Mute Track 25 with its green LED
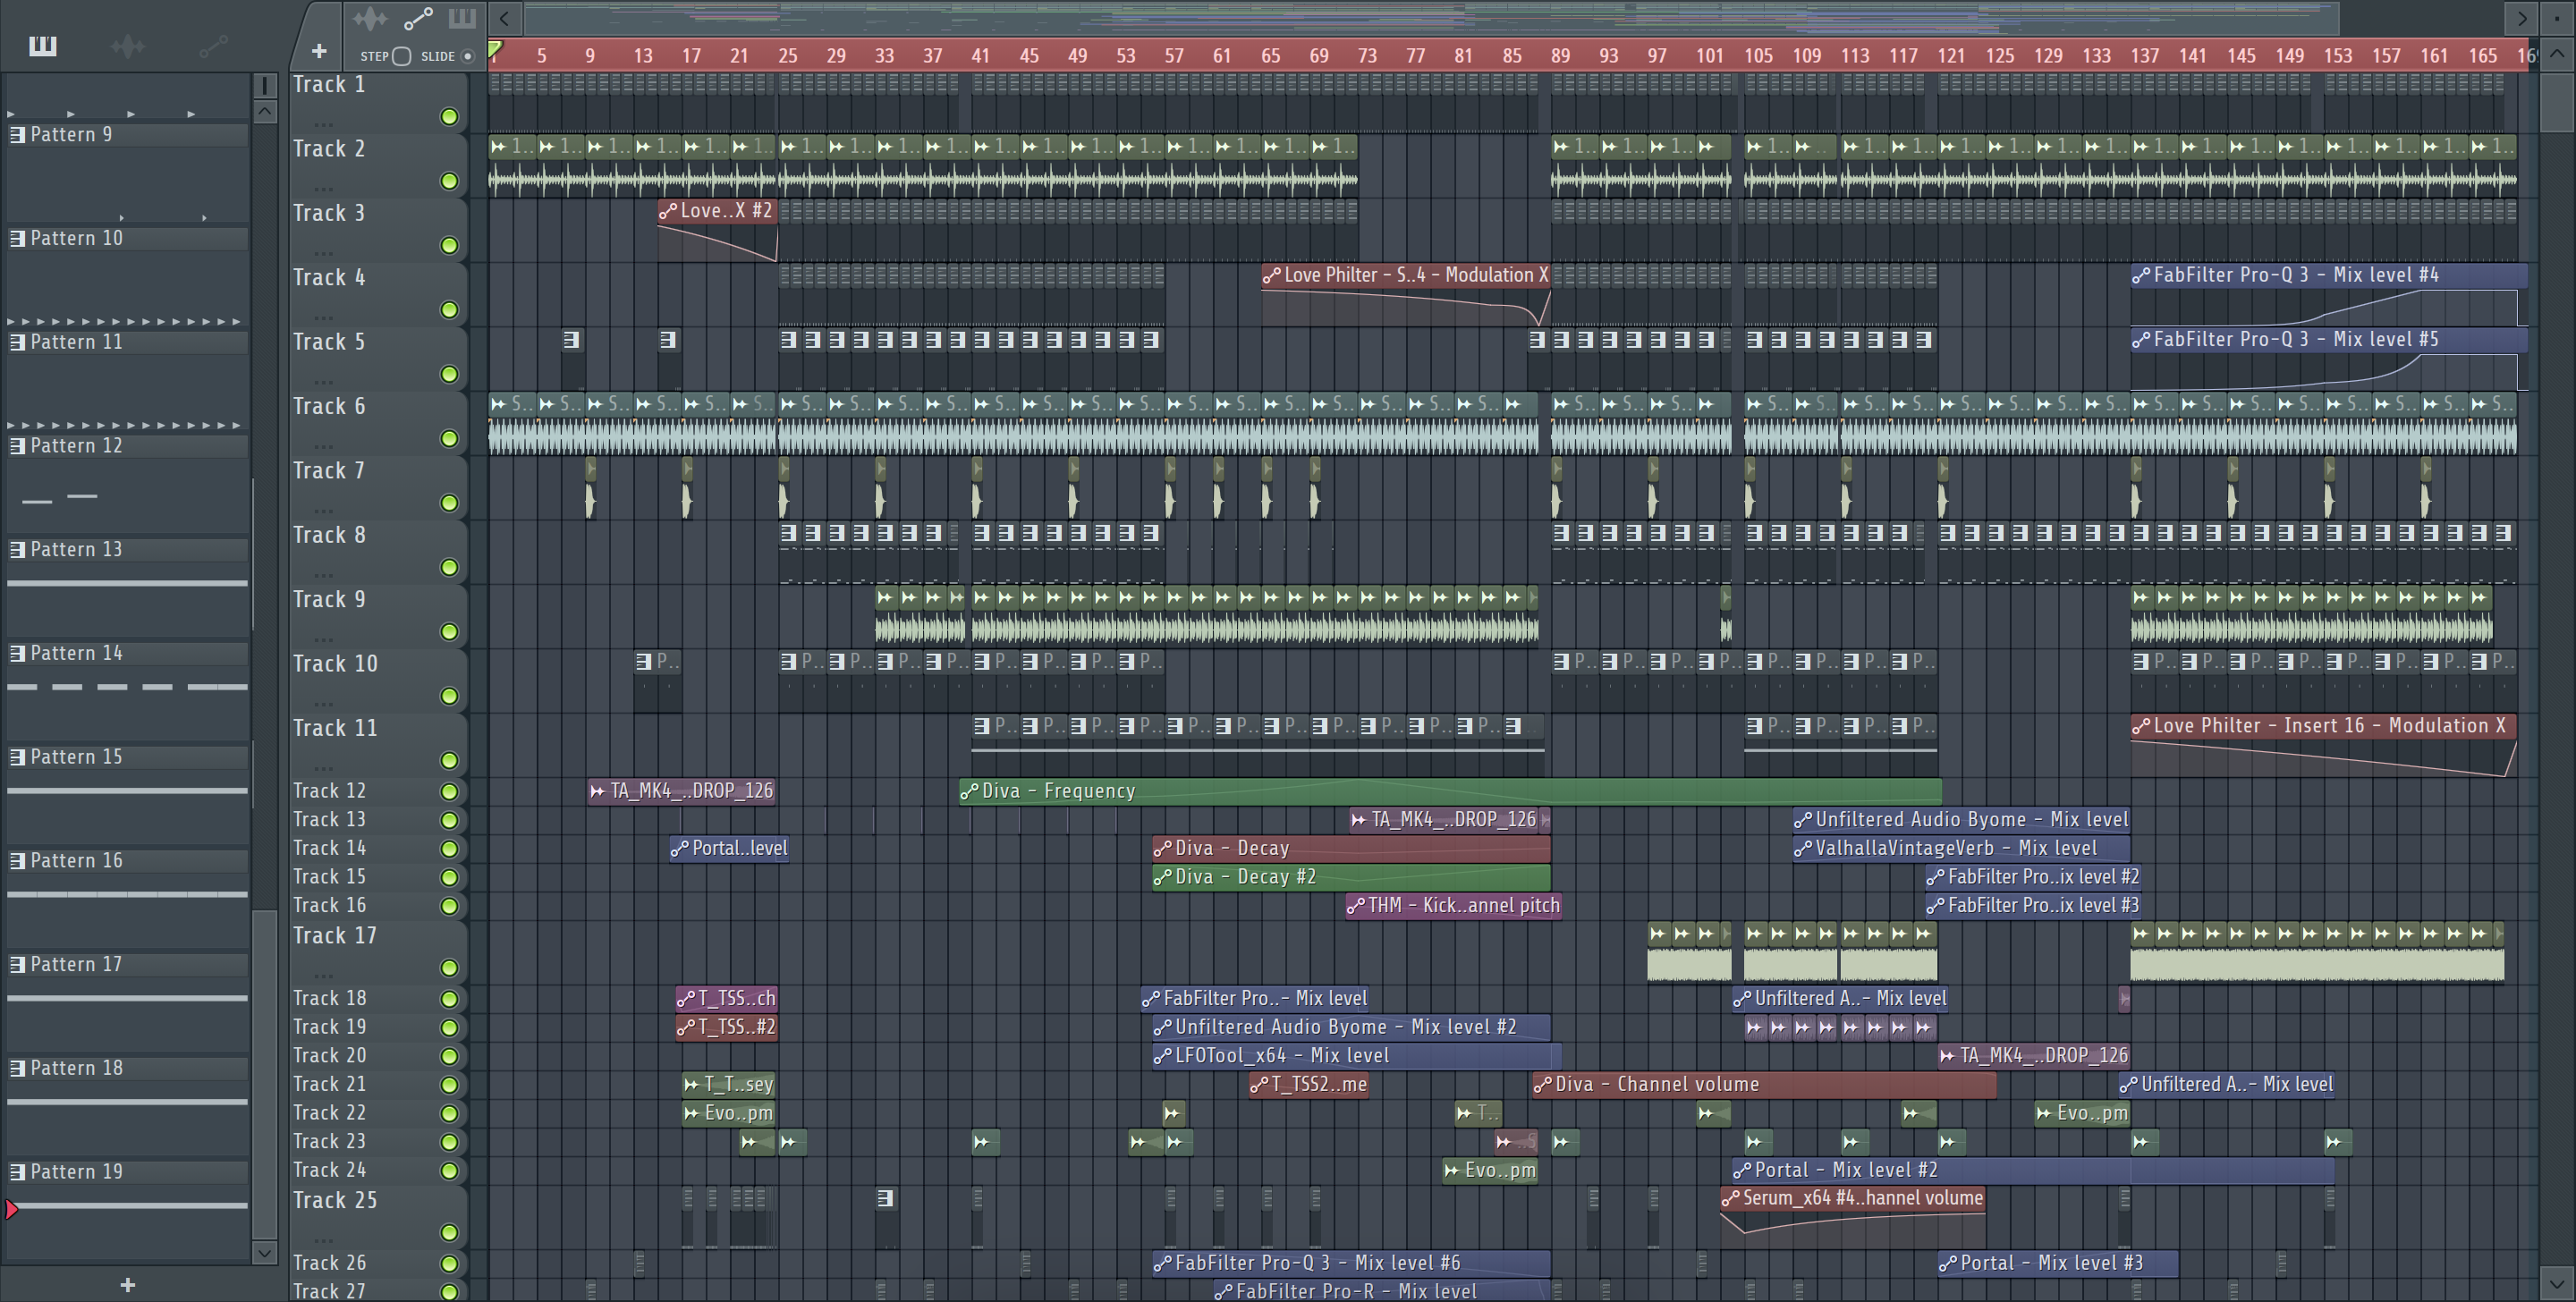Screen dimensions: 2576x1302 tap(449, 1233)
